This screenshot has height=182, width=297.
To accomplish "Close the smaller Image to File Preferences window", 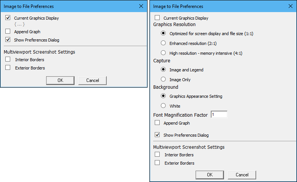I will pos(141,6).
